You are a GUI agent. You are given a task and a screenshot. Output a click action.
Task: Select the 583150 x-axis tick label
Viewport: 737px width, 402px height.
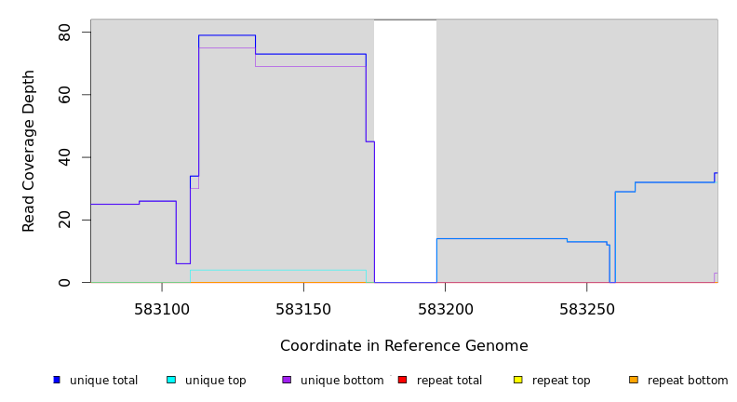point(303,308)
